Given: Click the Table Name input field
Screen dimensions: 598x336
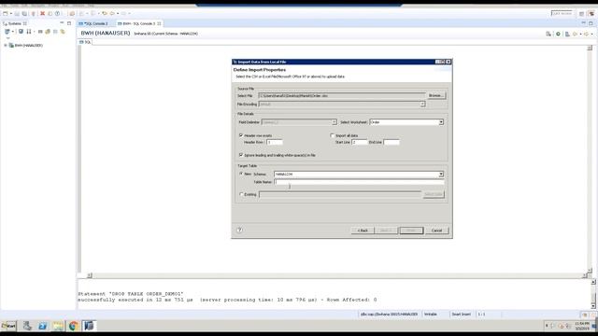Looking at the screenshot, I should click(x=359, y=182).
